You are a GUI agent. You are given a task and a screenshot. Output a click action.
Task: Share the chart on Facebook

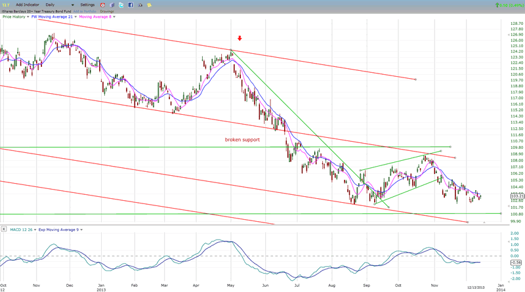pos(130,5)
